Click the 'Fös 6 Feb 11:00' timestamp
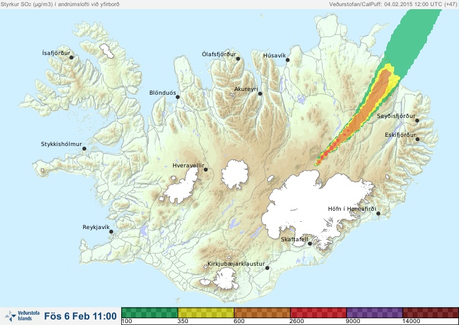Screen dimensions: 459x325 pyautogui.click(x=81, y=316)
